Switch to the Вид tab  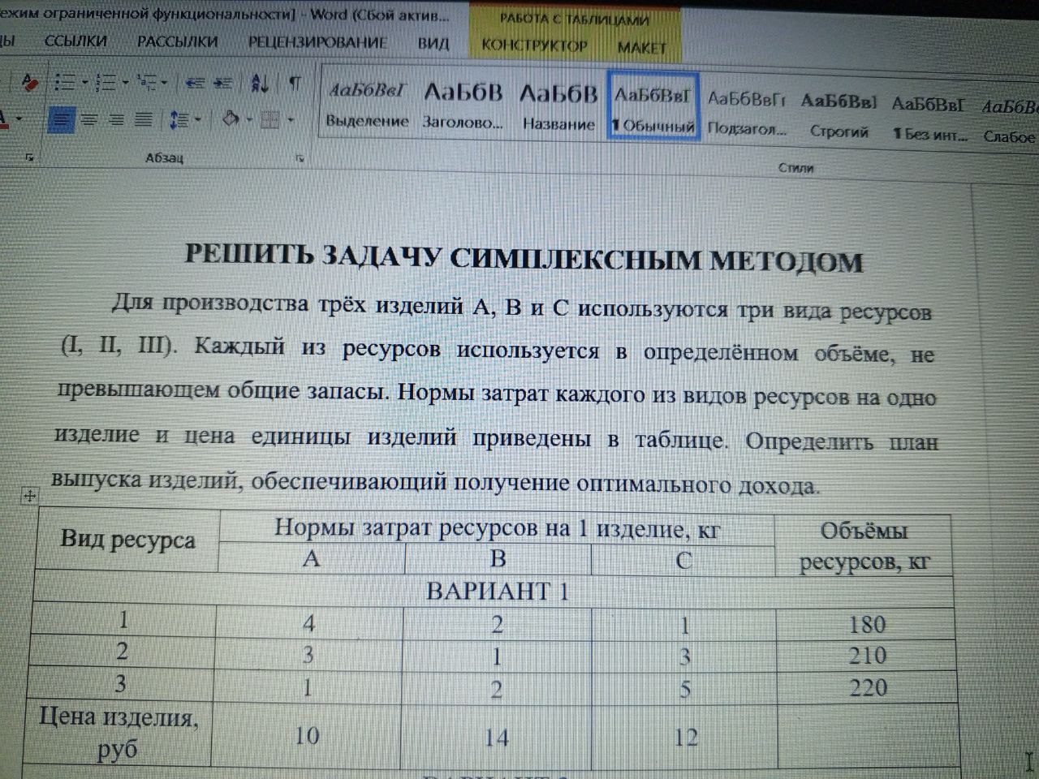point(433,43)
